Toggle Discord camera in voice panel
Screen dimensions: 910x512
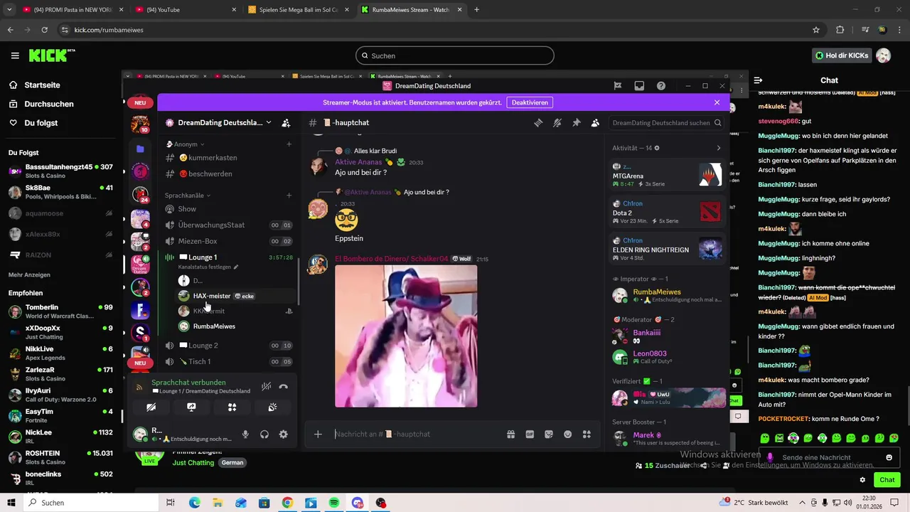(151, 407)
